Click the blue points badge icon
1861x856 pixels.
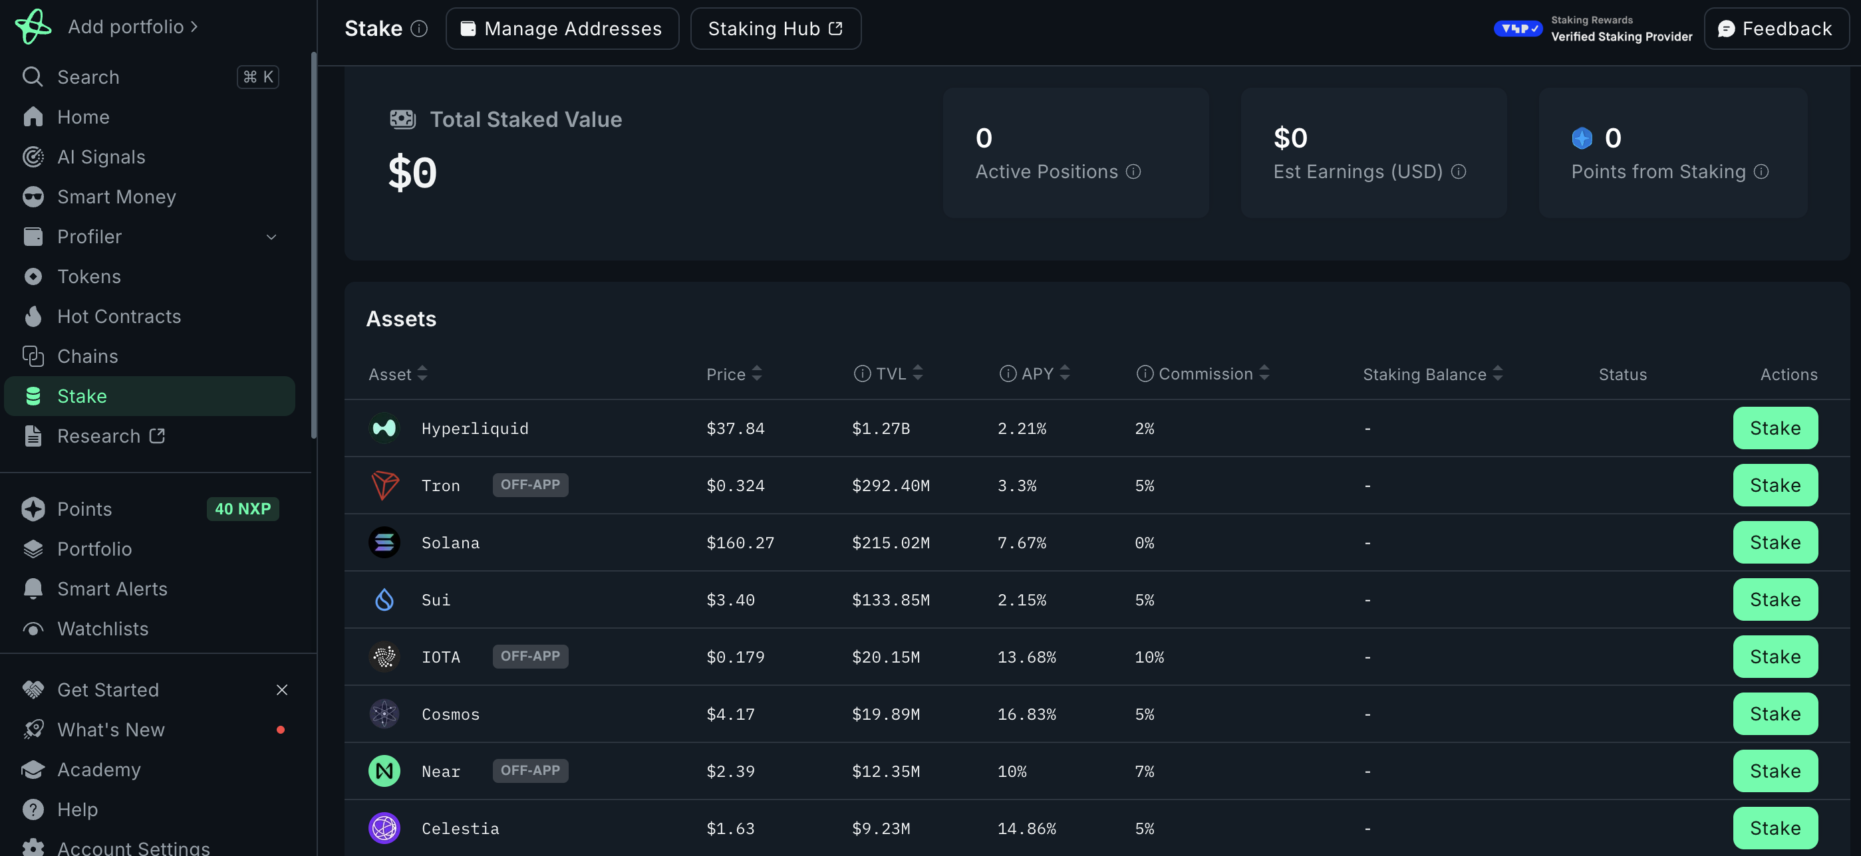coord(1582,138)
